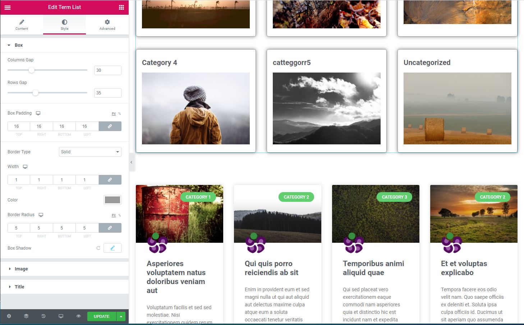Screen dimensions: 524x325
Task: Open the widgets grid panel icon
Action: click(121, 7)
